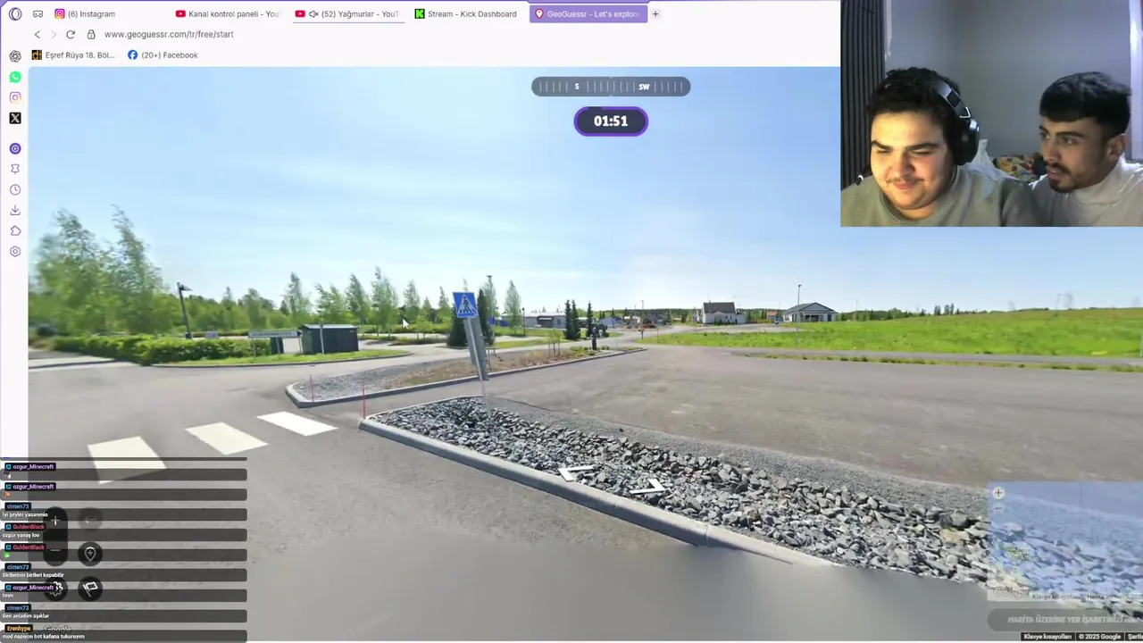Viewport: 1143px width, 643px height.
Task: Open Instagram in the sidebar
Action: coord(15,97)
